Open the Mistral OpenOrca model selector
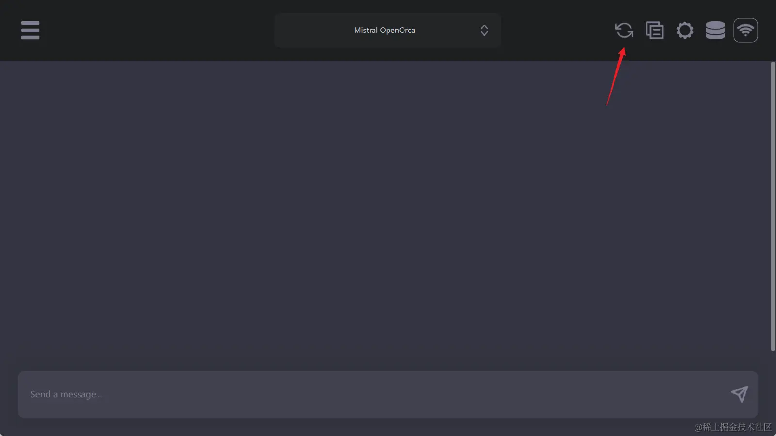This screenshot has height=436, width=776. (387, 30)
